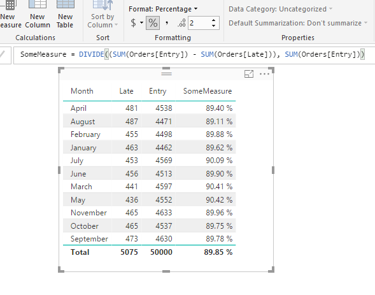Decrease decimal places with down arrow
The width and height of the screenshot is (375, 295).
(213, 25)
